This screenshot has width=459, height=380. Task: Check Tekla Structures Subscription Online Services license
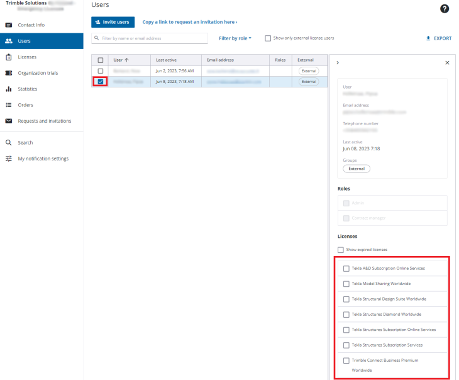(346, 330)
